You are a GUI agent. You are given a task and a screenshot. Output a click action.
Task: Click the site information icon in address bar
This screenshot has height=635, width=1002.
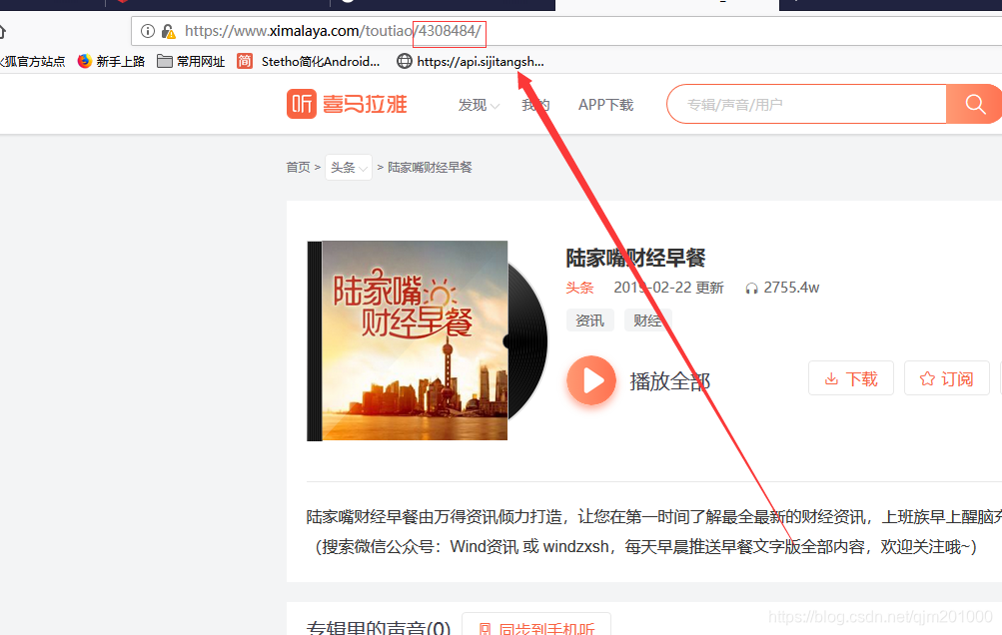click(148, 31)
